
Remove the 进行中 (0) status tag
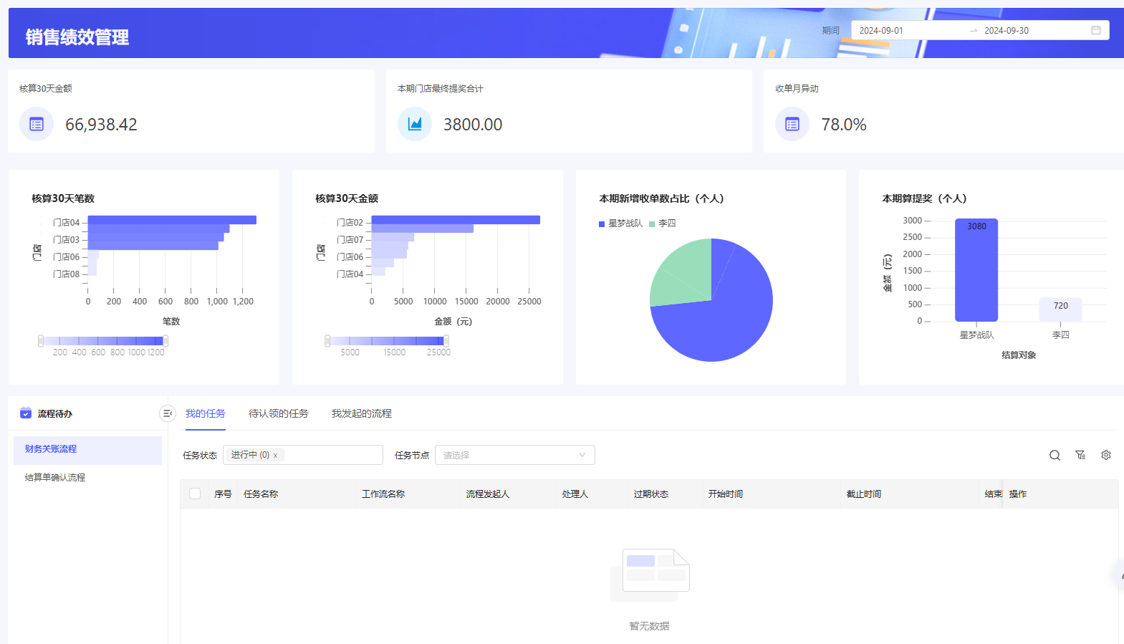pos(275,456)
